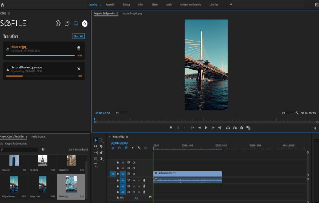Viewport: 319px width, 203px height.
Task: Step back one frame
Action: 200,128
